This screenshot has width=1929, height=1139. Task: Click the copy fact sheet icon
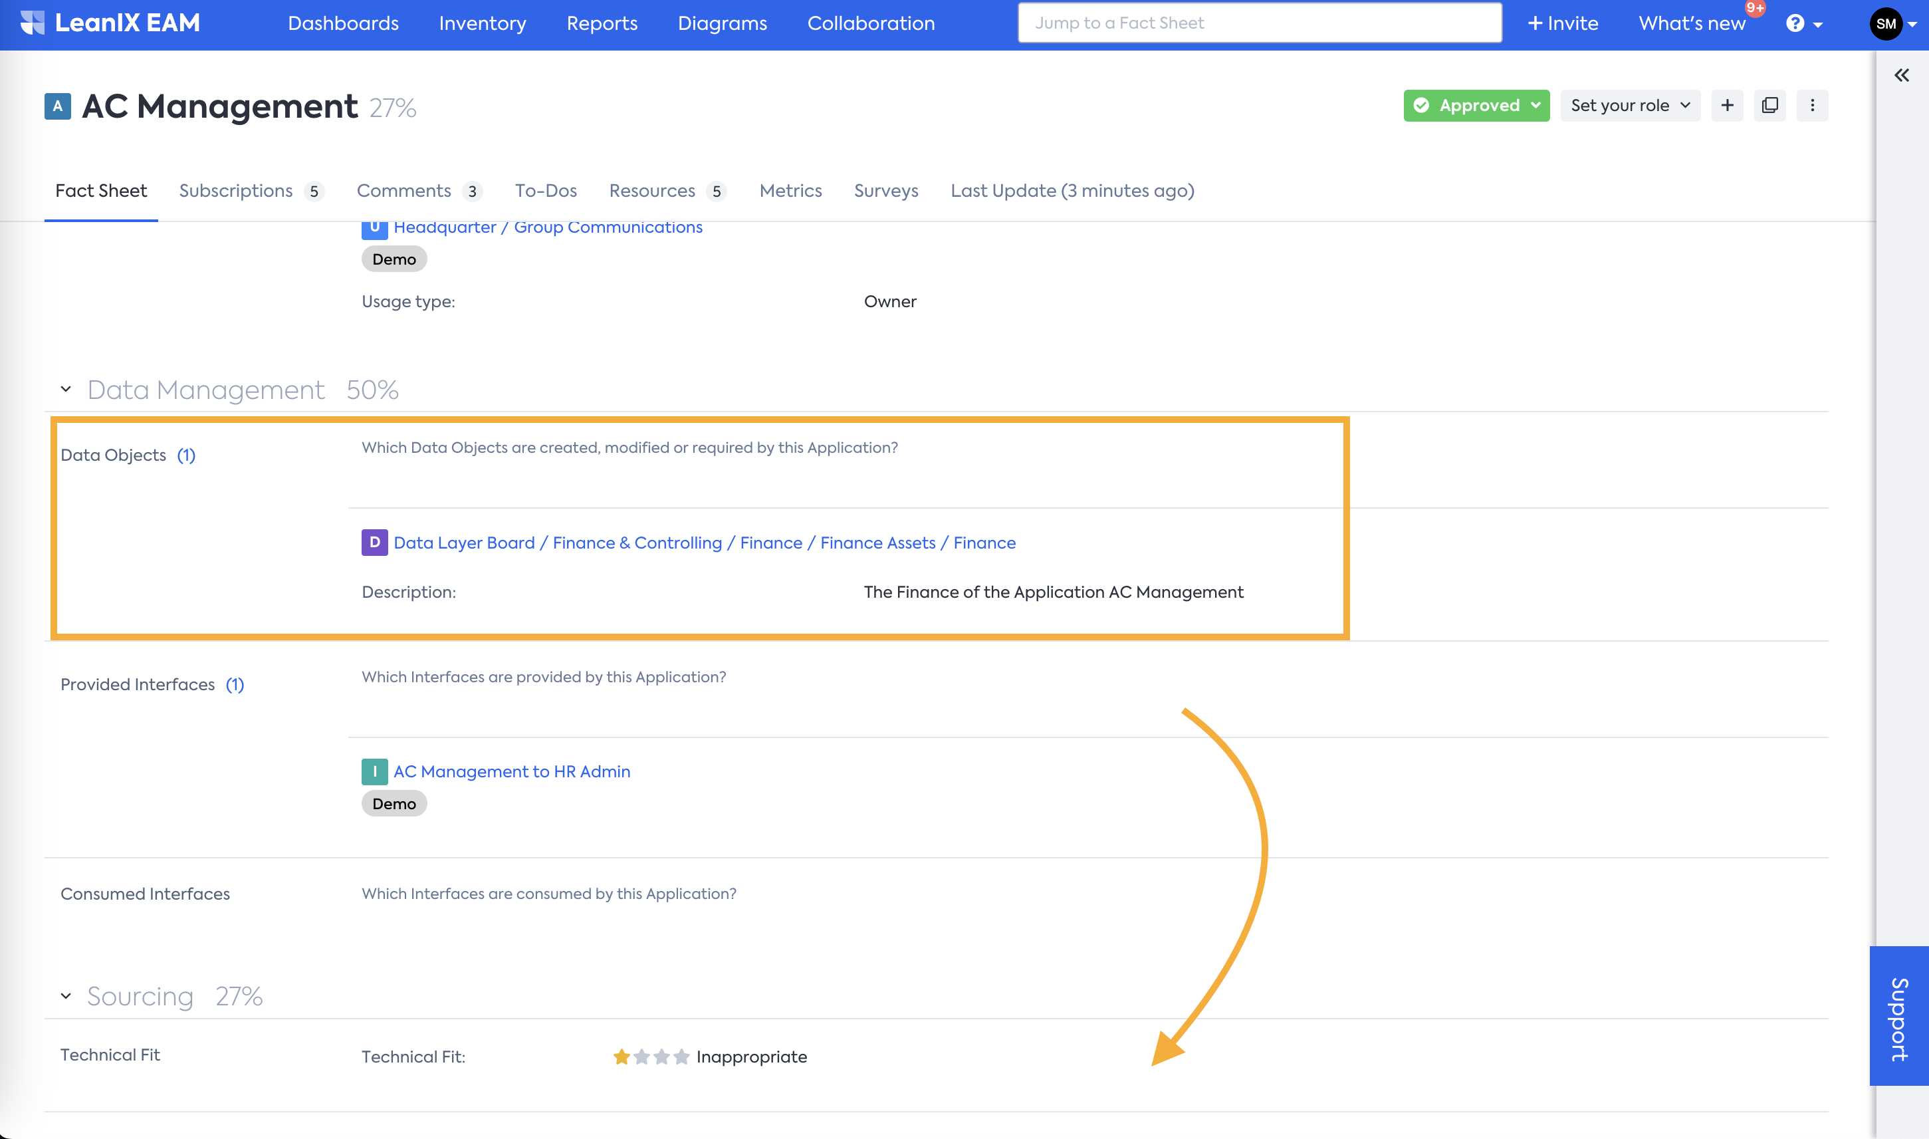click(1770, 105)
